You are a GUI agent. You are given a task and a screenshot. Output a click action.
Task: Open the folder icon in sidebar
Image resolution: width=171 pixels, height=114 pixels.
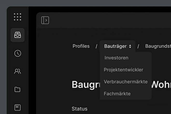[18, 90]
